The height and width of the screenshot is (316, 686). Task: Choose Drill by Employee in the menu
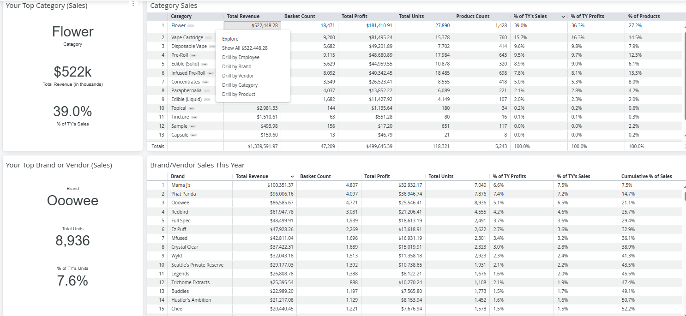(241, 57)
